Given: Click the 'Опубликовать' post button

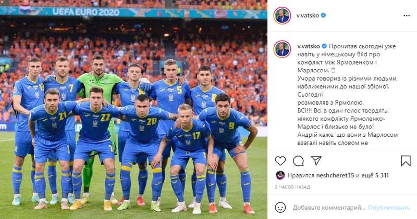Looking at the screenshot, I should coord(389,208).
